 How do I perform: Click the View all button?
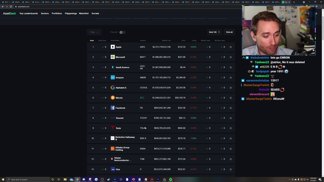(x=229, y=32)
